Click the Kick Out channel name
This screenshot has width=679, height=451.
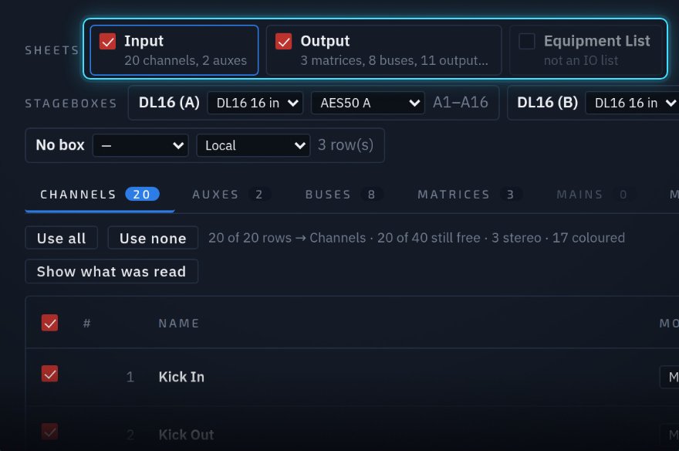click(186, 435)
